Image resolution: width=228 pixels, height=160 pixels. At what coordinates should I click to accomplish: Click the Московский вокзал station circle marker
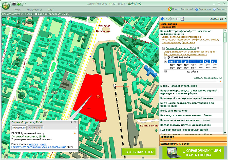coord(115,86)
